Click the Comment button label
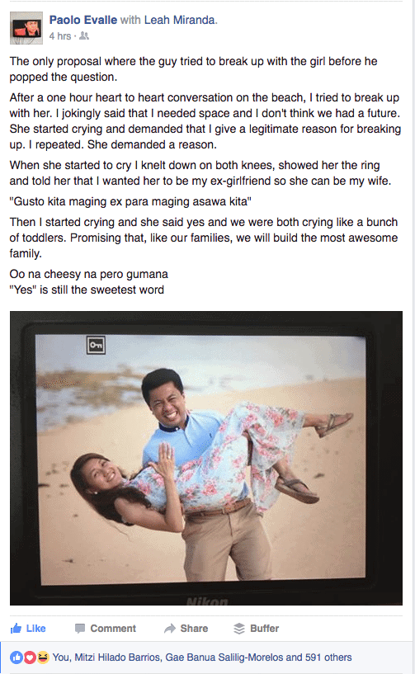Viewport: 415px width, 674px height. 113,629
